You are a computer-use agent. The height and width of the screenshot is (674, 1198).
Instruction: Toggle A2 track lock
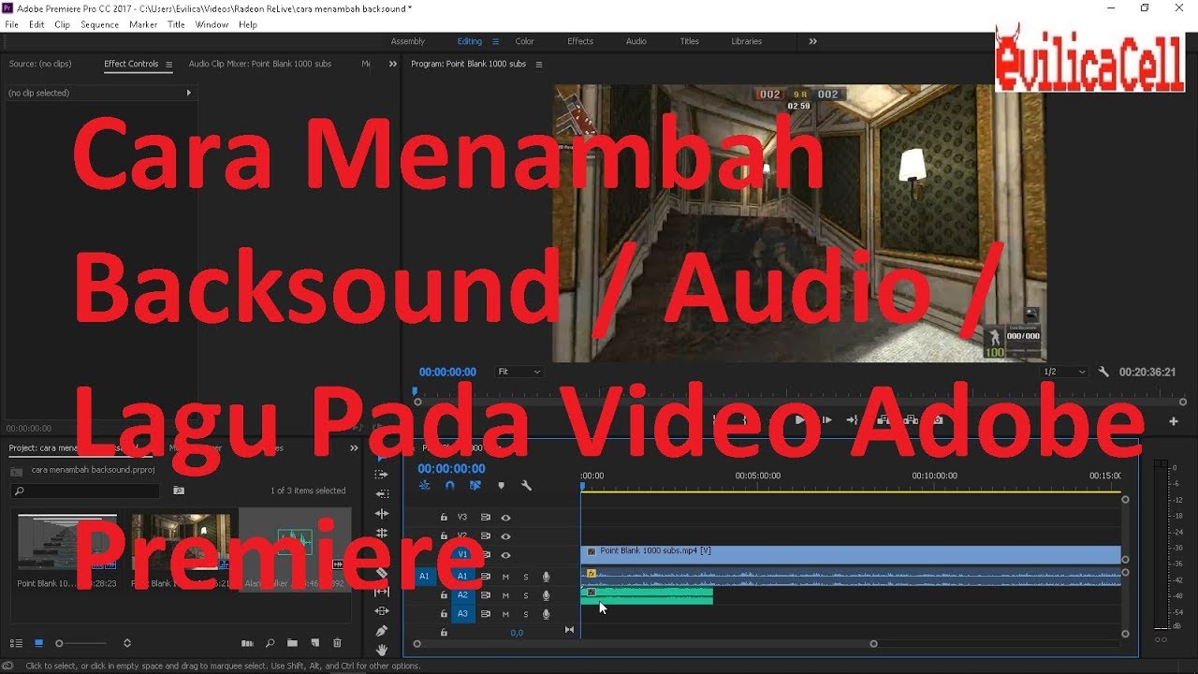[x=444, y=595]
